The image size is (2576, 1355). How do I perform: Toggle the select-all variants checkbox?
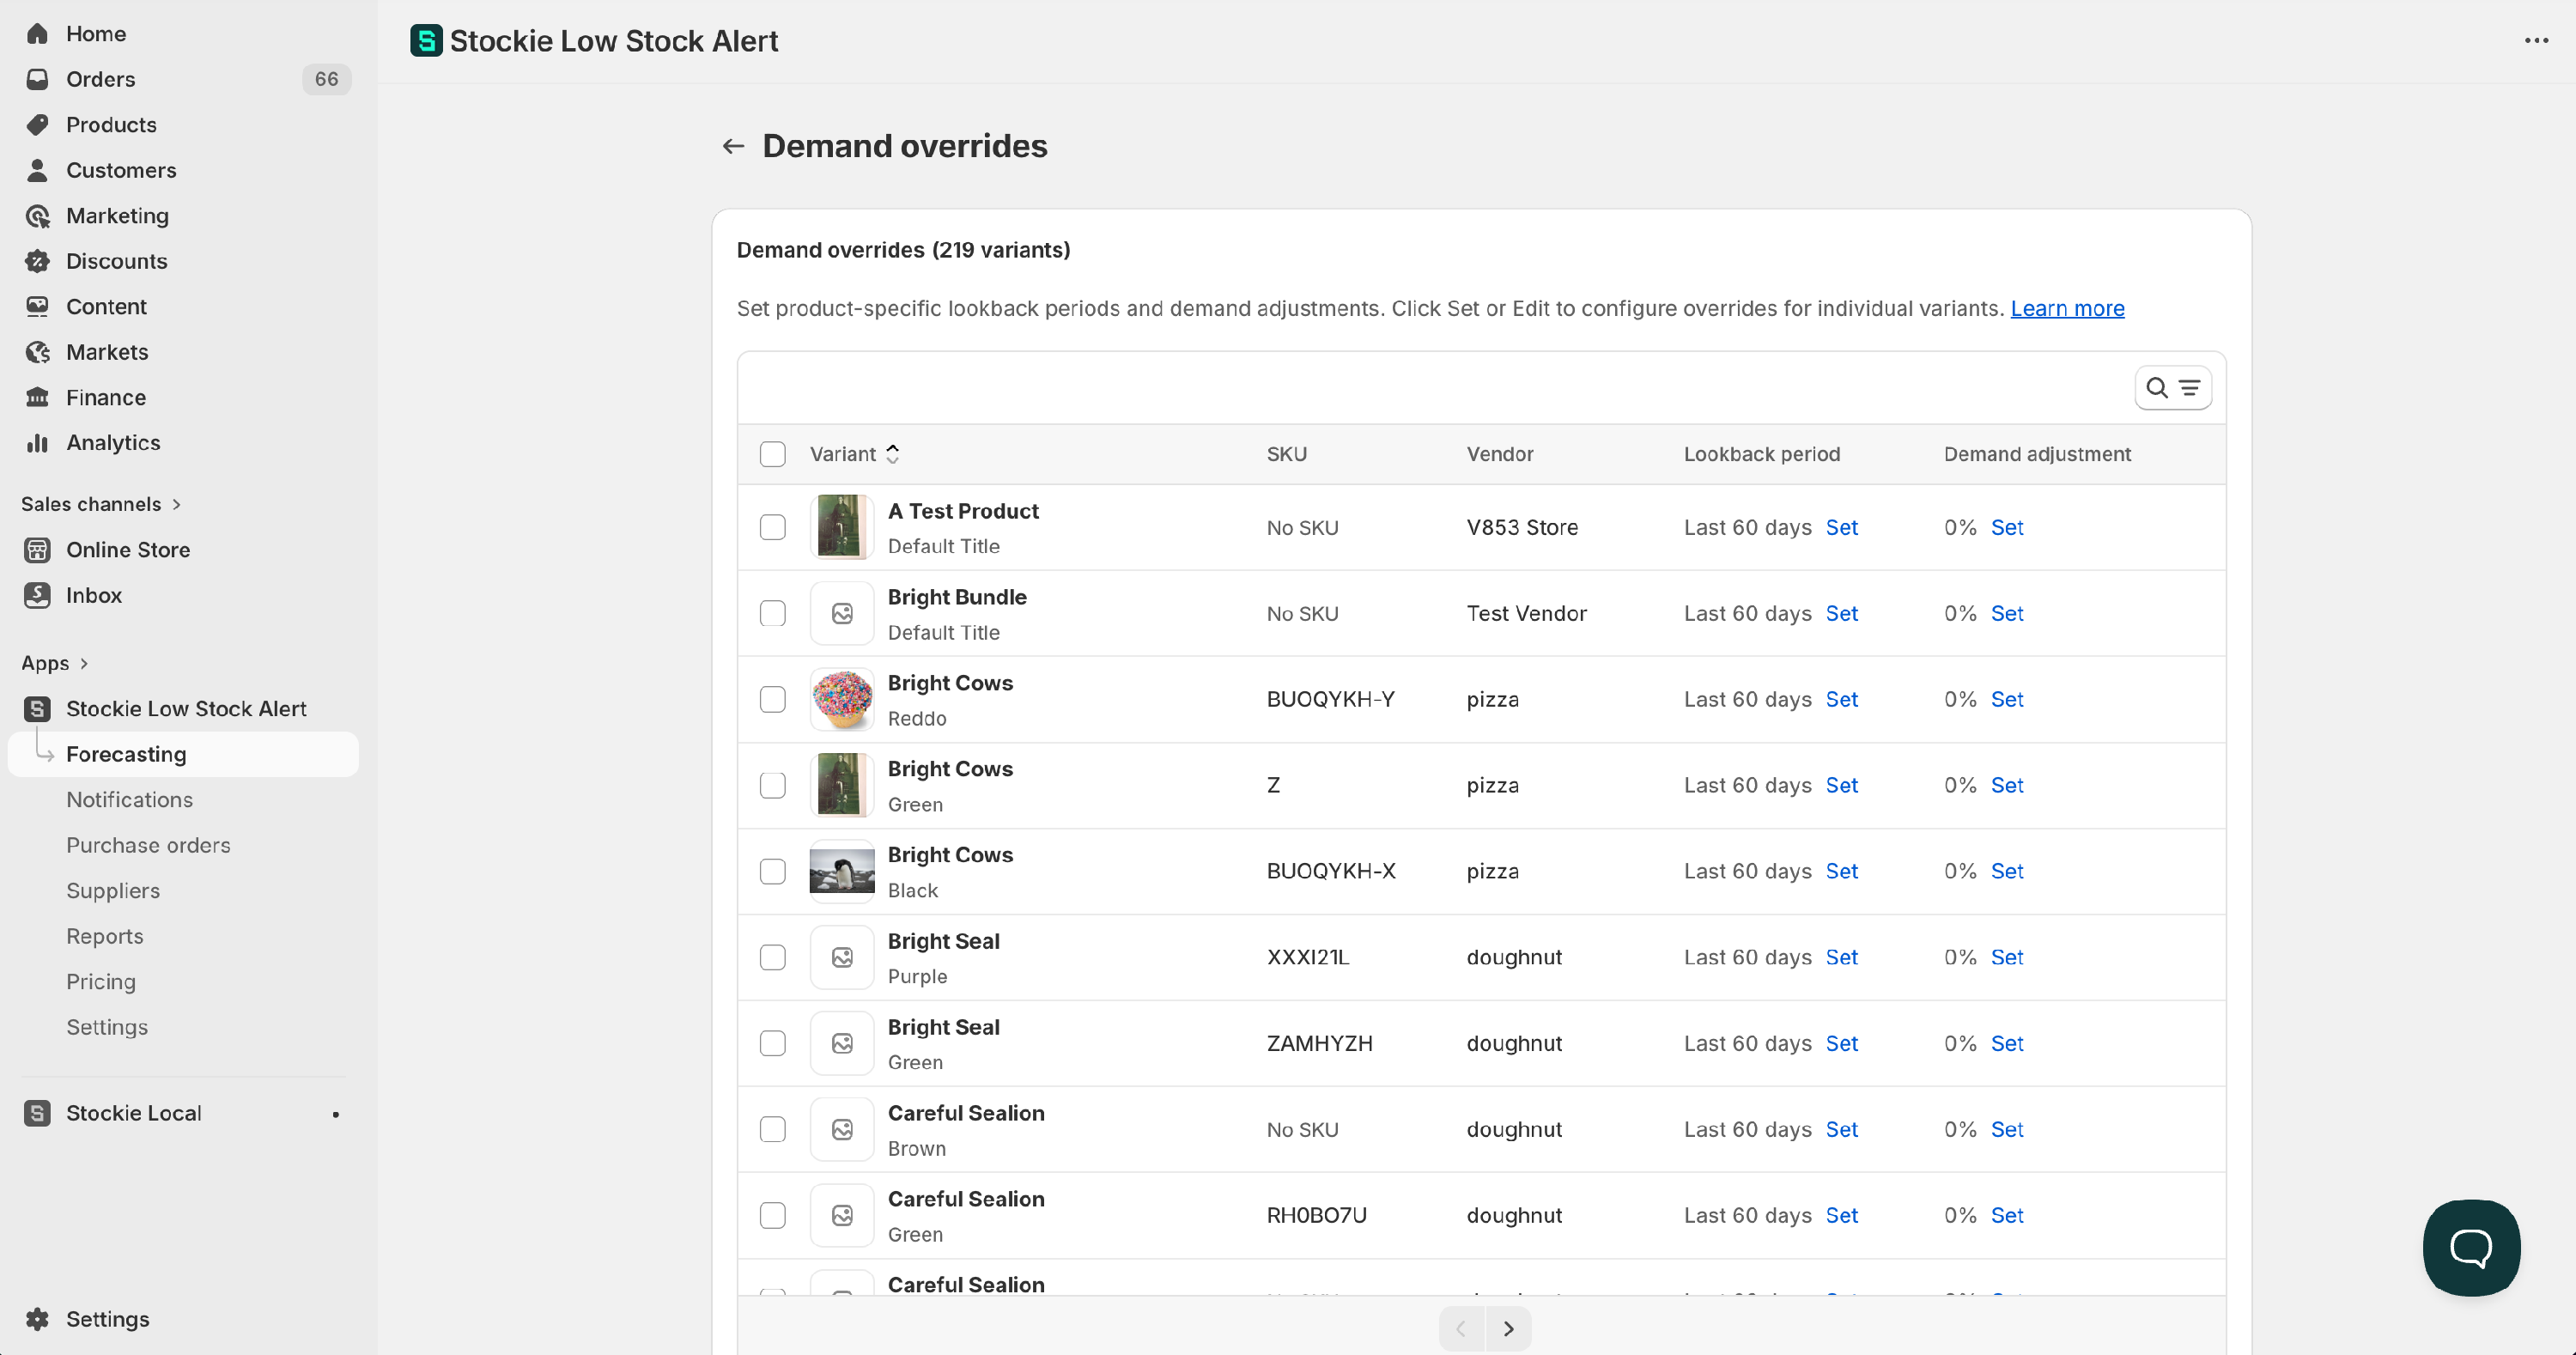[x=772, y=454]
